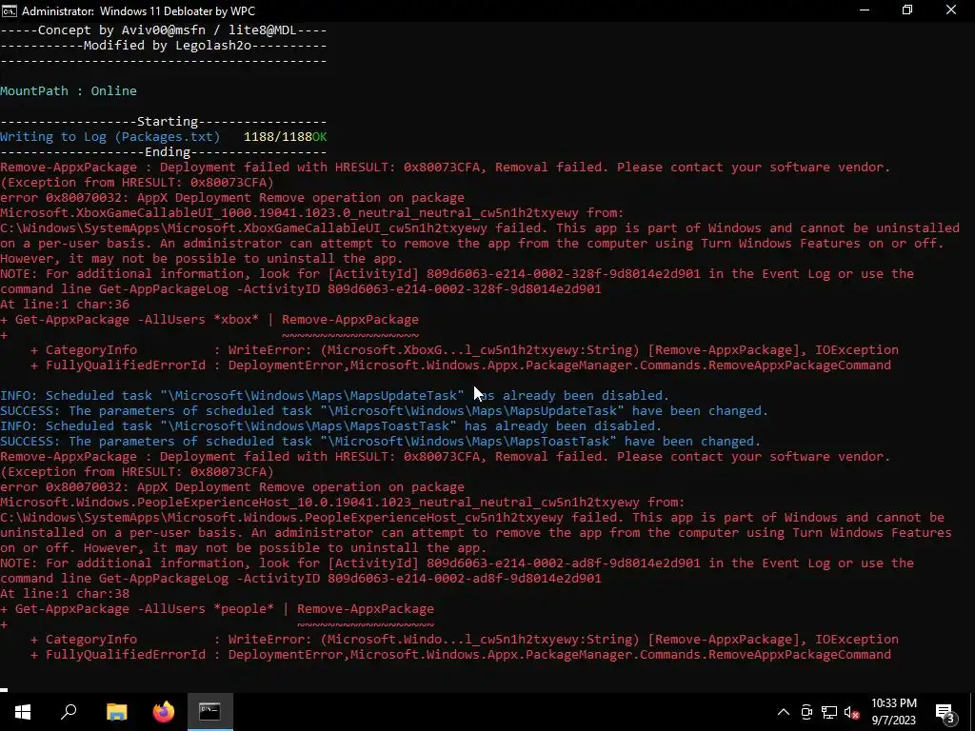Screen dimensions: 975x731
Task: Open the Windows Start menu
Action: pyautogui.click(x=23, y=712)
